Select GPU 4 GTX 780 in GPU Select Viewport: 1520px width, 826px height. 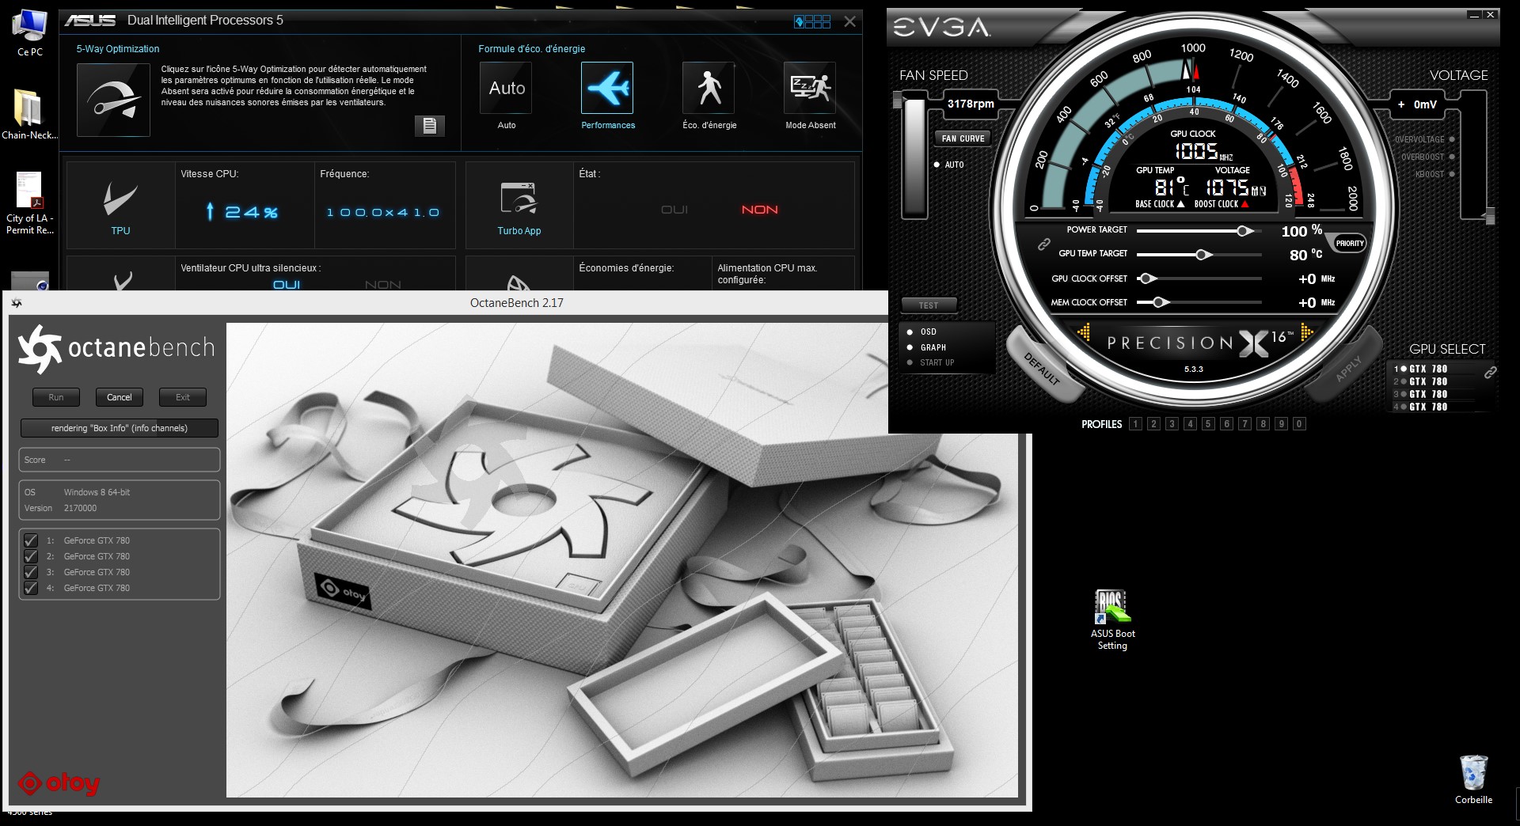click(x=1421, y=407)
